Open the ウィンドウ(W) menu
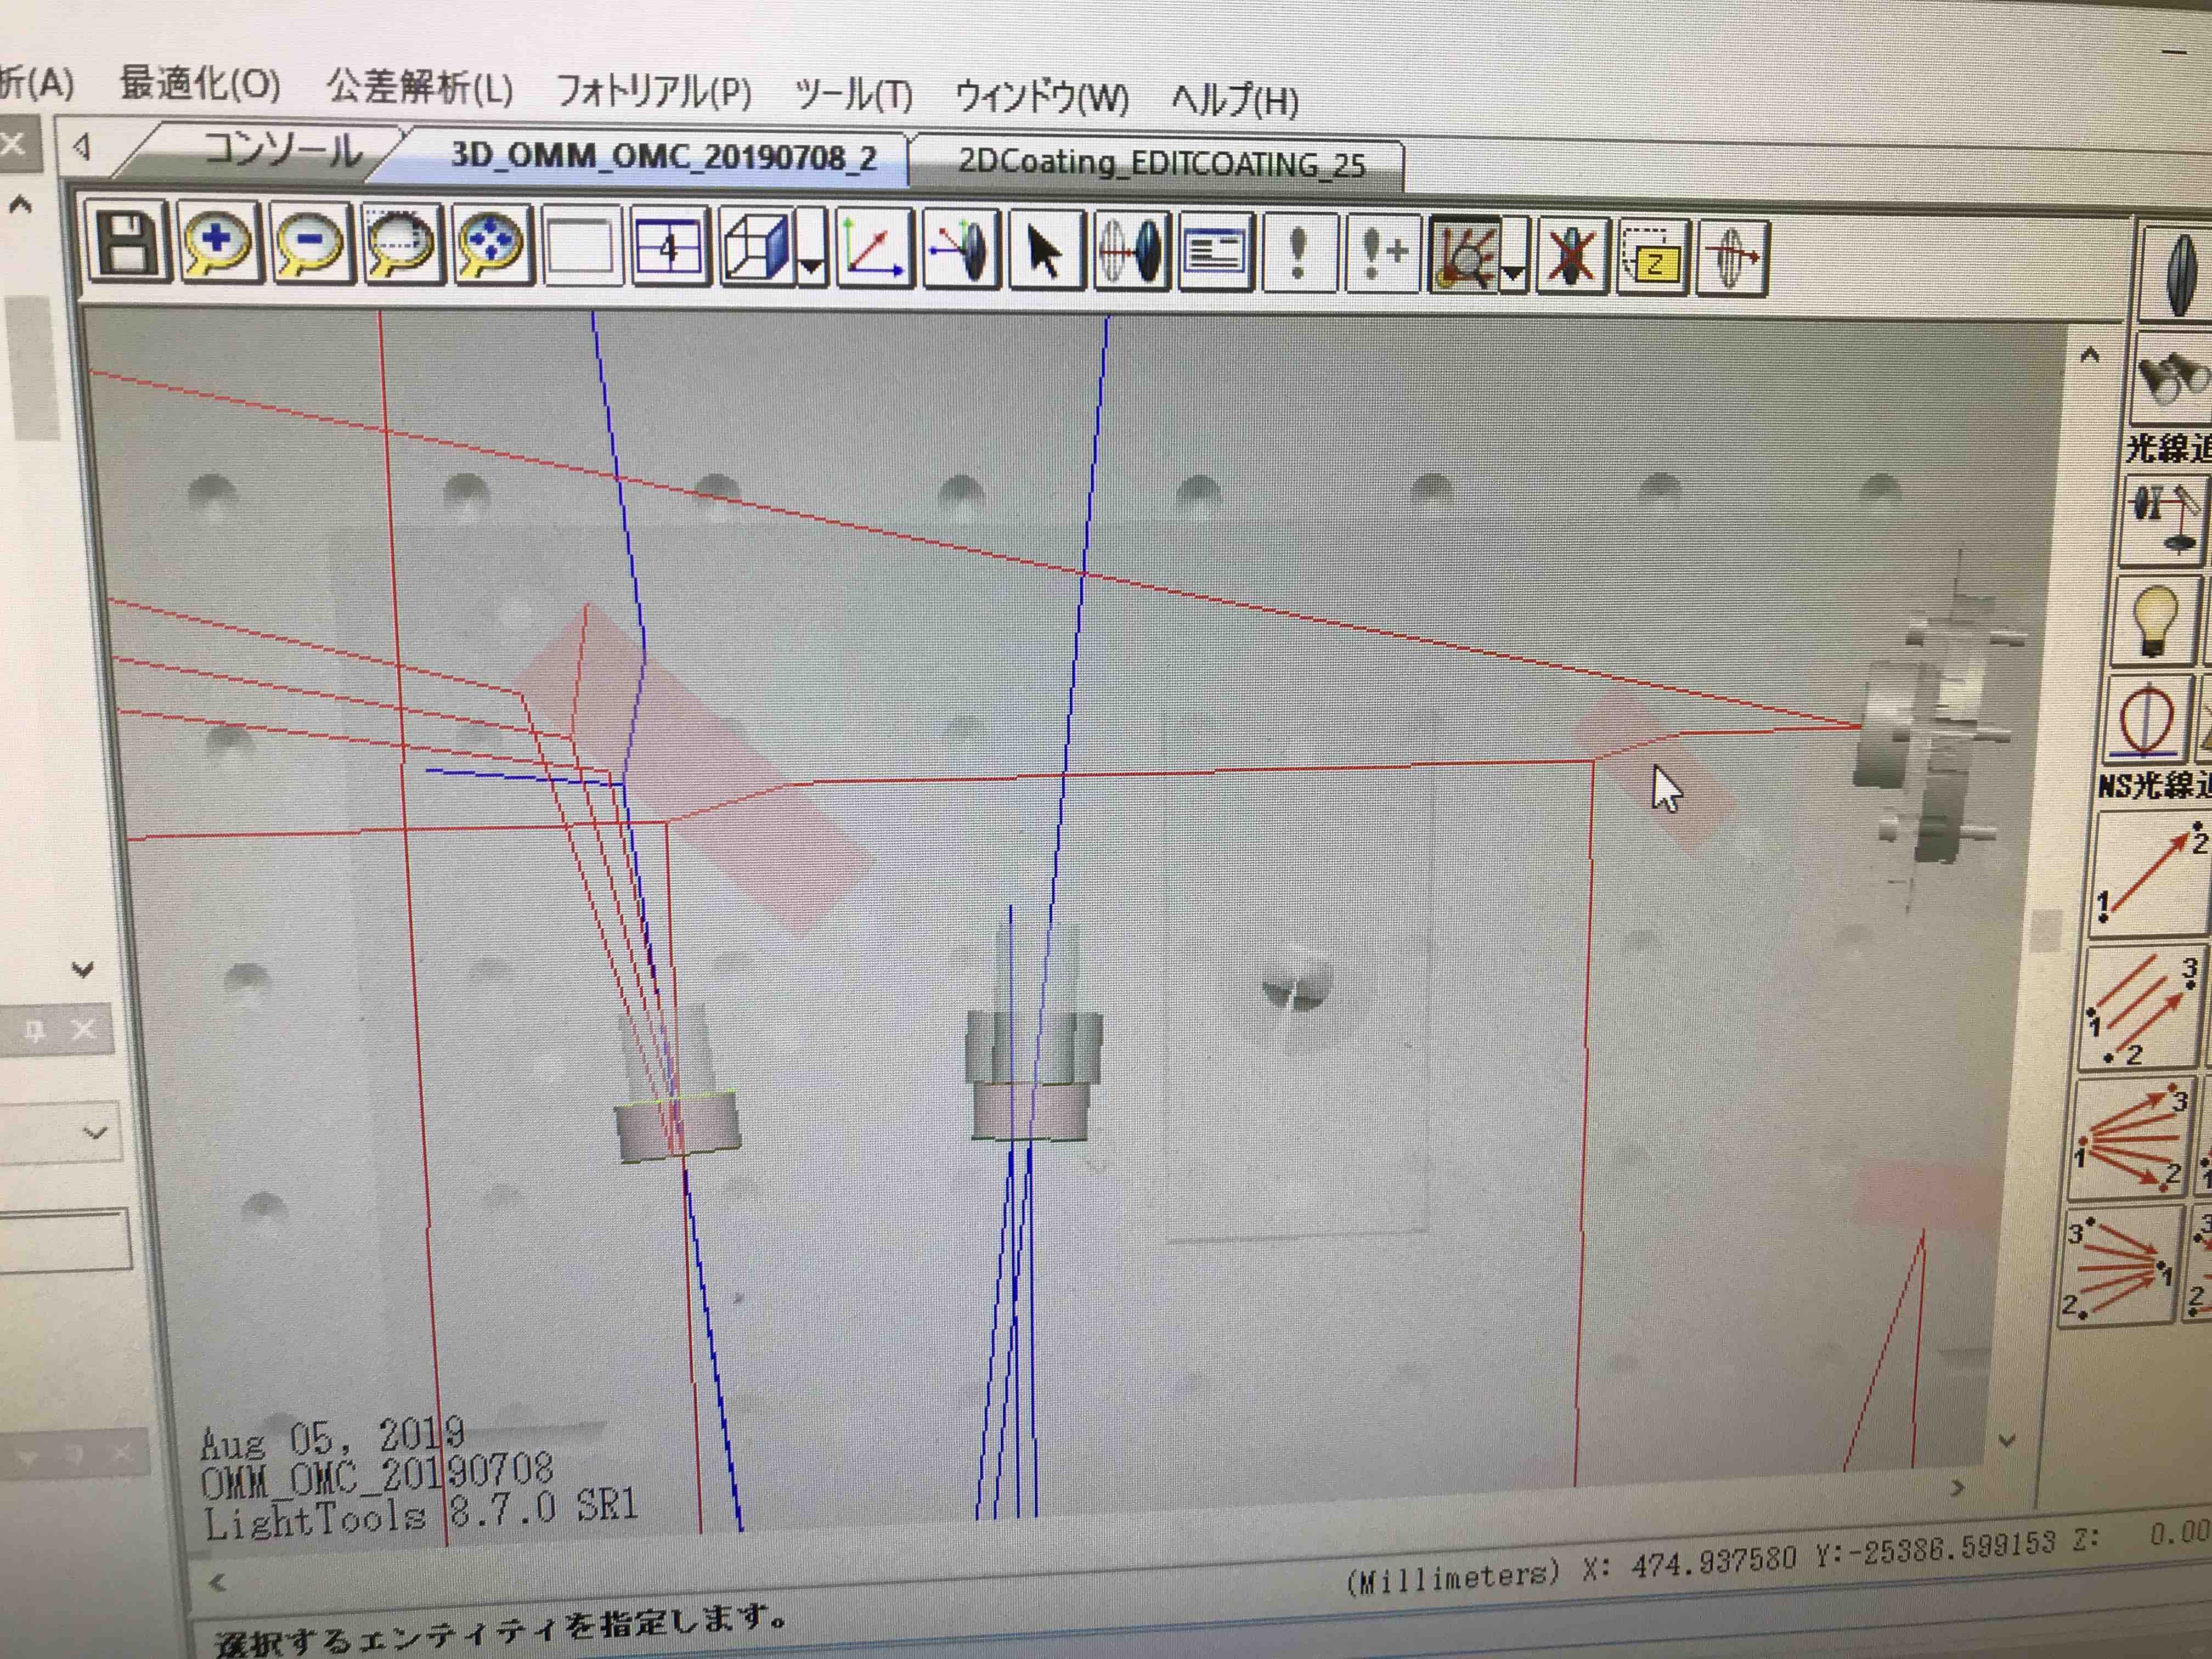Screen dimensions: 2212x1659 1042,98
